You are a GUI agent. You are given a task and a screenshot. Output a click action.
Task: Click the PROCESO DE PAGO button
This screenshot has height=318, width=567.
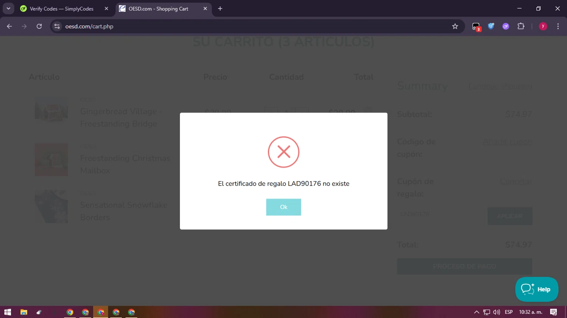click(x=465, y=266)
